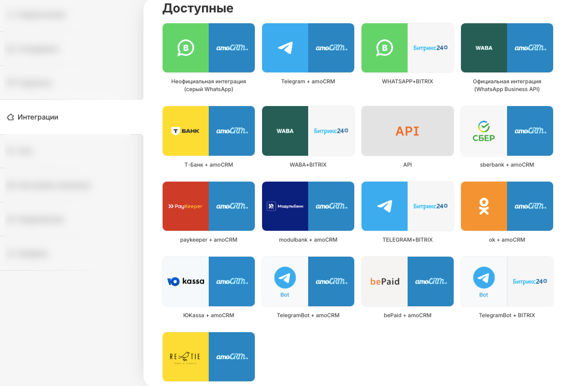The image size is (578, 386).
Task: Open the TelegramBot + amoCRM card
Action: point(308,281)
